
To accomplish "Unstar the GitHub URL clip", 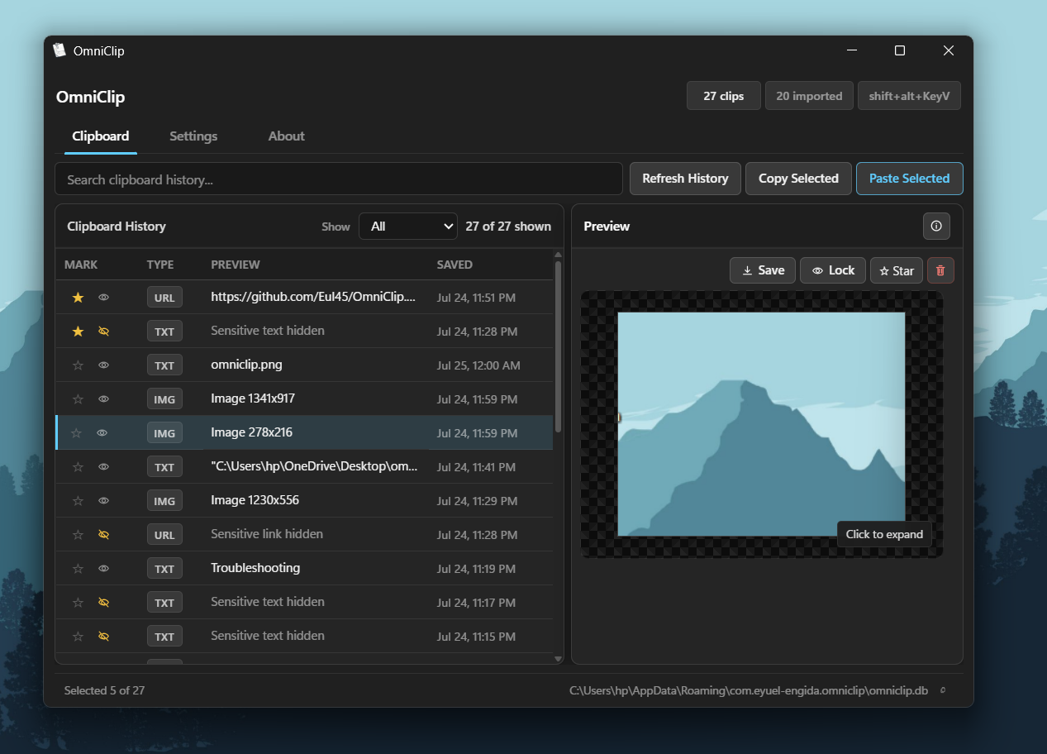I will pos(78,297).
